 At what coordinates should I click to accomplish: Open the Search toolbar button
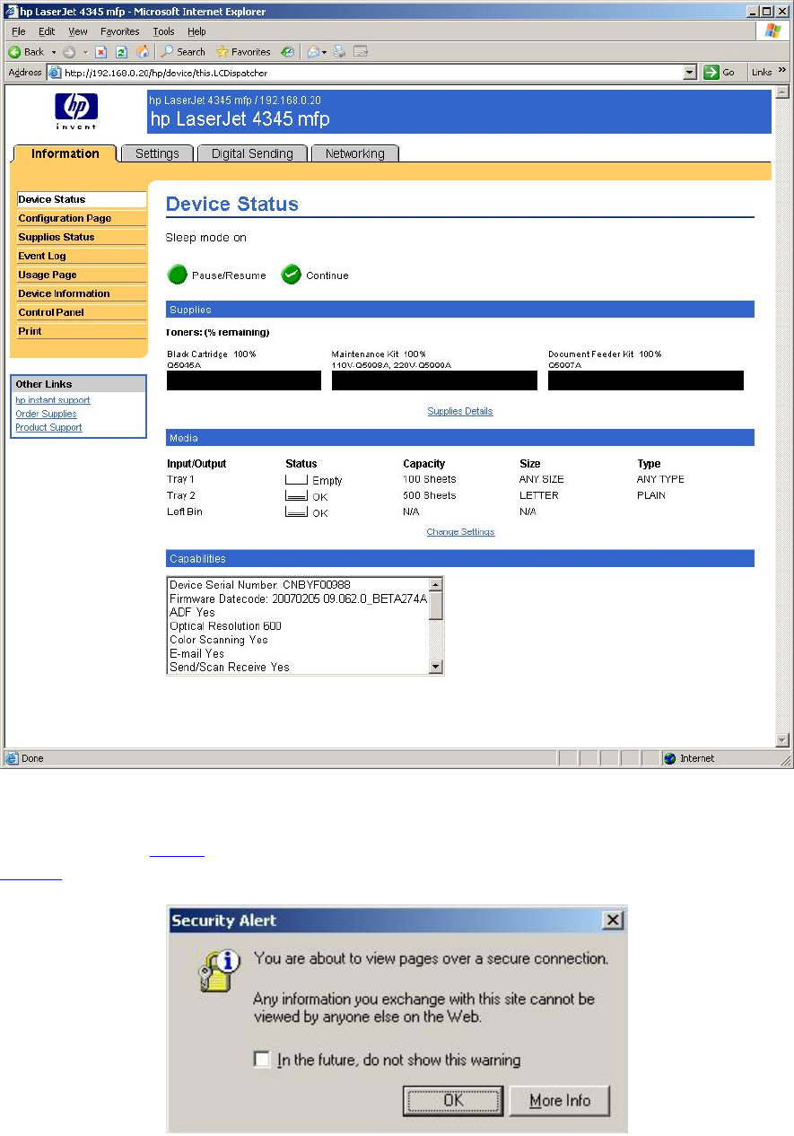tap(183, 52)
